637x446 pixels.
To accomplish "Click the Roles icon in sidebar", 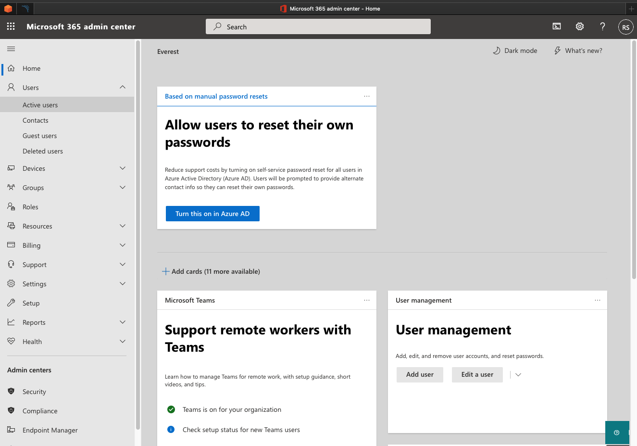I will coord(11,206).
